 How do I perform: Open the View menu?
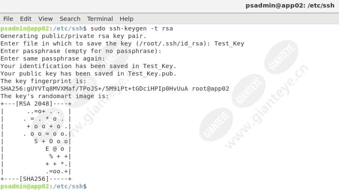coord(45,19)
